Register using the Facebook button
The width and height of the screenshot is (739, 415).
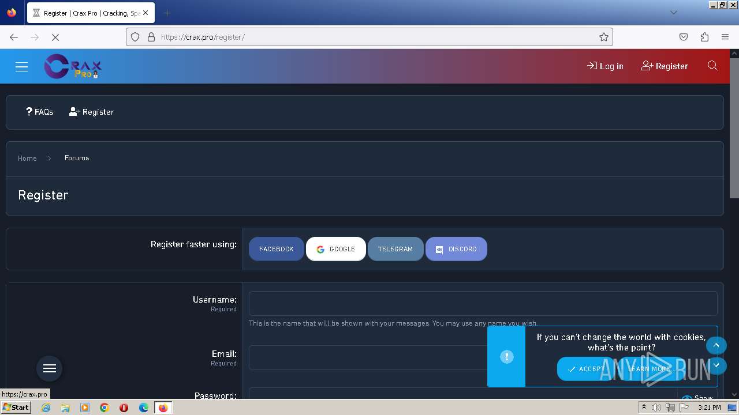(276, 249)
